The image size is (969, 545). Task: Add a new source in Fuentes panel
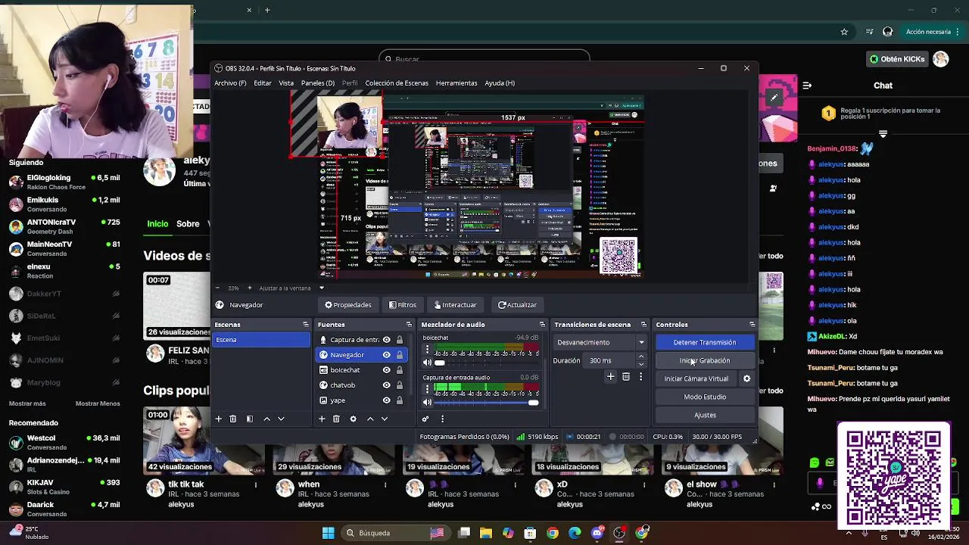[x=322, y=419]
